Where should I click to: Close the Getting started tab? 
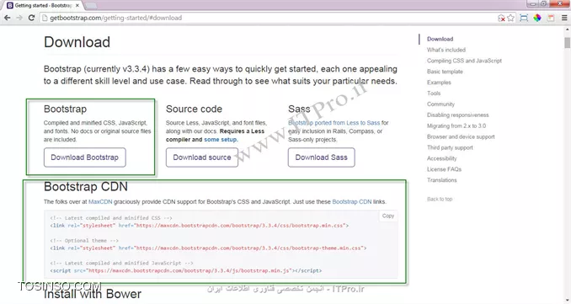point(77,5)
